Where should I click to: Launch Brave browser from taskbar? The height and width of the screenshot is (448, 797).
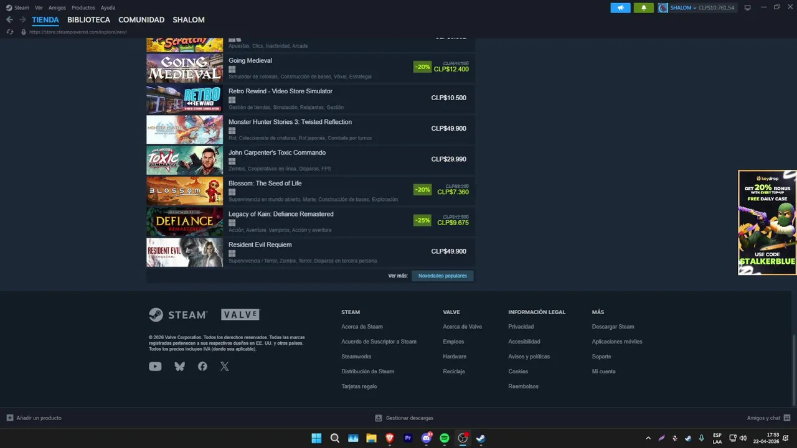point(390,438)
